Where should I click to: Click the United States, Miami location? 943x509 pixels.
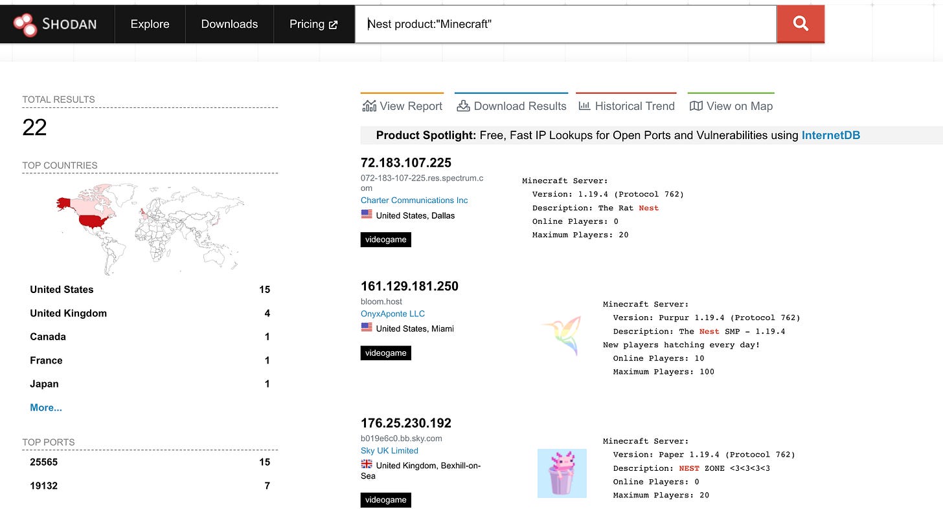coord(415,329)
